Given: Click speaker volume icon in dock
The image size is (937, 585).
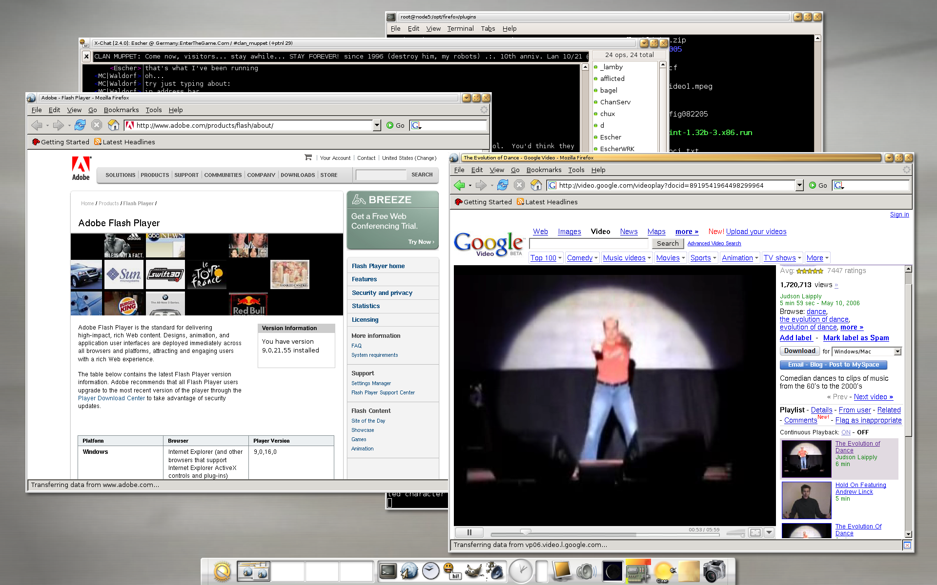Looking at the screenshot, I should tap(586, 571).
